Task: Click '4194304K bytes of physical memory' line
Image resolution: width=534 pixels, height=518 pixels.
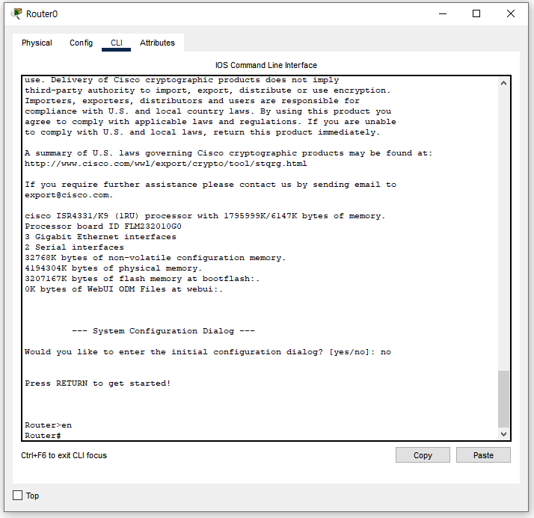Action: point(113,268)
